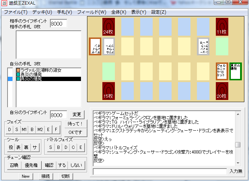Click the chat log scroll-up arrow
This screenshot has height=181, width=249.
(238, 114)
